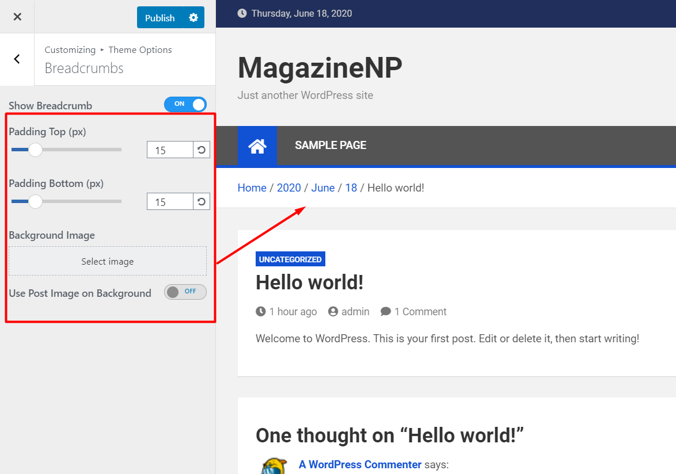
Task: Open A WordPress Commenter link
Action: (x=360, y=465)
